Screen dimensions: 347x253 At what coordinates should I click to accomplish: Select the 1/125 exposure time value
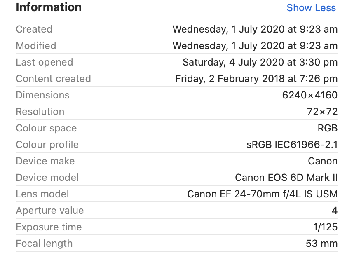tap(325, 227)
